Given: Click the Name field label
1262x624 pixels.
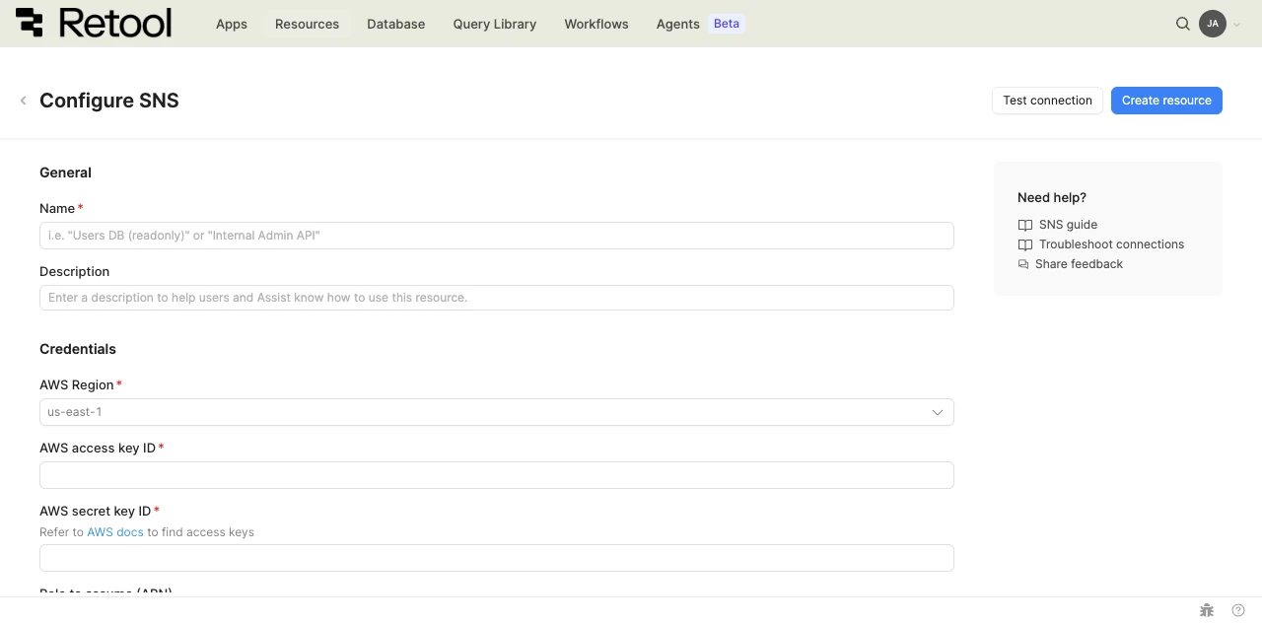Looking at the screenshot, I should [57, 208].
